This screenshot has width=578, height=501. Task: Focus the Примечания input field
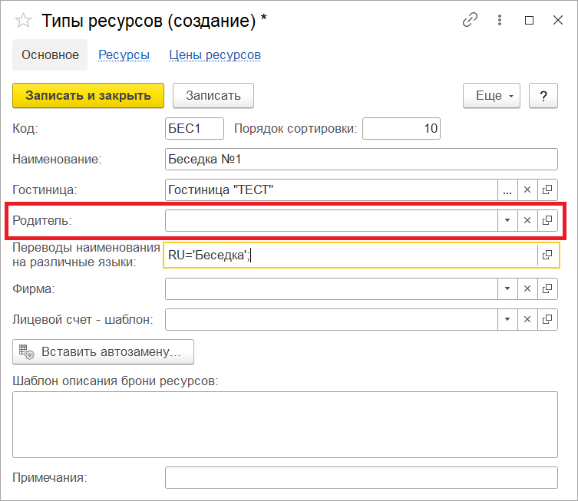[362, 478]
